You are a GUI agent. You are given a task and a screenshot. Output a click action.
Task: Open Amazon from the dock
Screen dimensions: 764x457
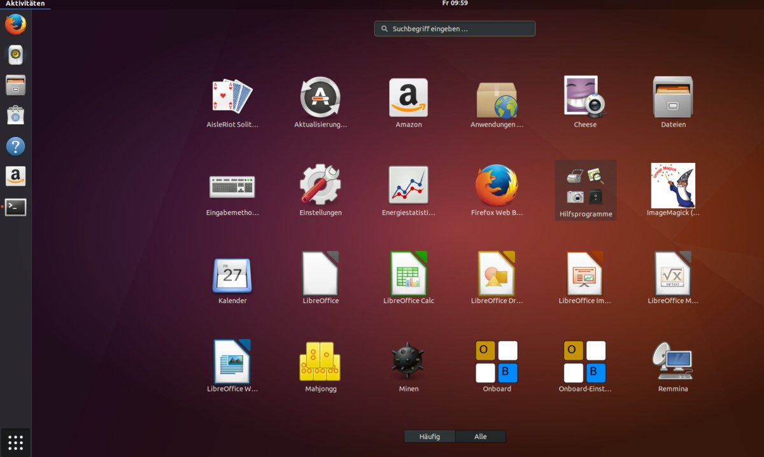point(15,176)
